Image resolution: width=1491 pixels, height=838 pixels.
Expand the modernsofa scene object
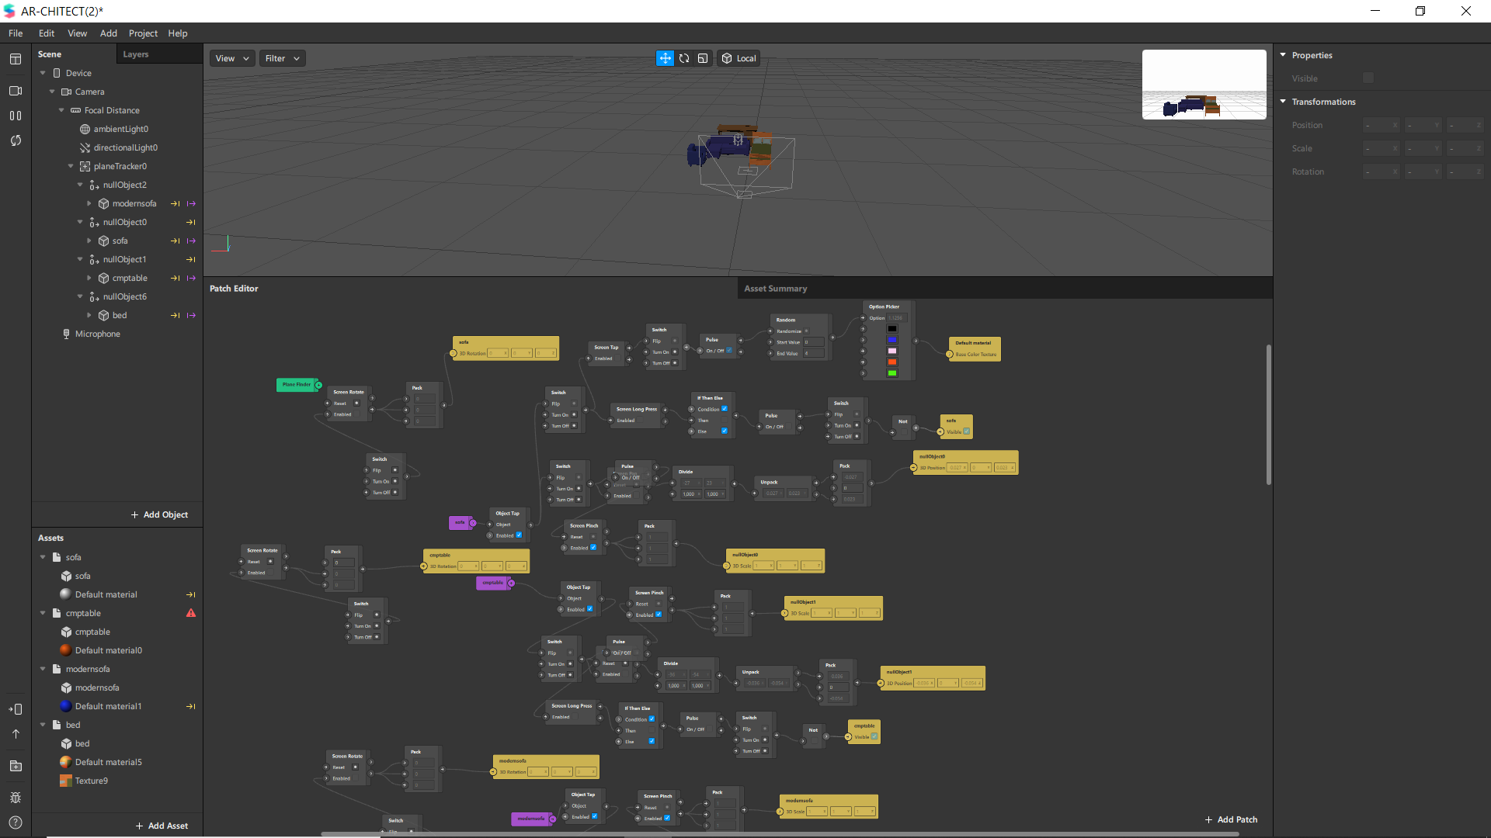click(x=89, y=203)
